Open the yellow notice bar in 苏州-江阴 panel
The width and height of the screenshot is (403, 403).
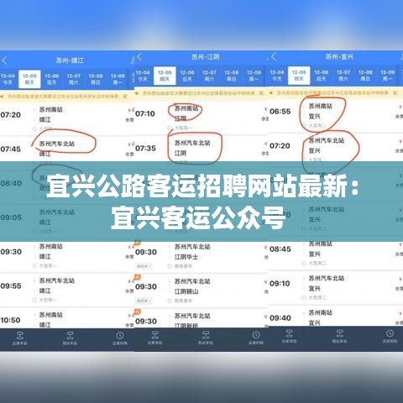coord(201,93)
